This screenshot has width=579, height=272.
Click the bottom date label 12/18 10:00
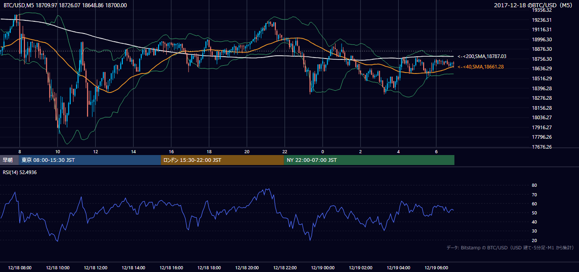58,267
